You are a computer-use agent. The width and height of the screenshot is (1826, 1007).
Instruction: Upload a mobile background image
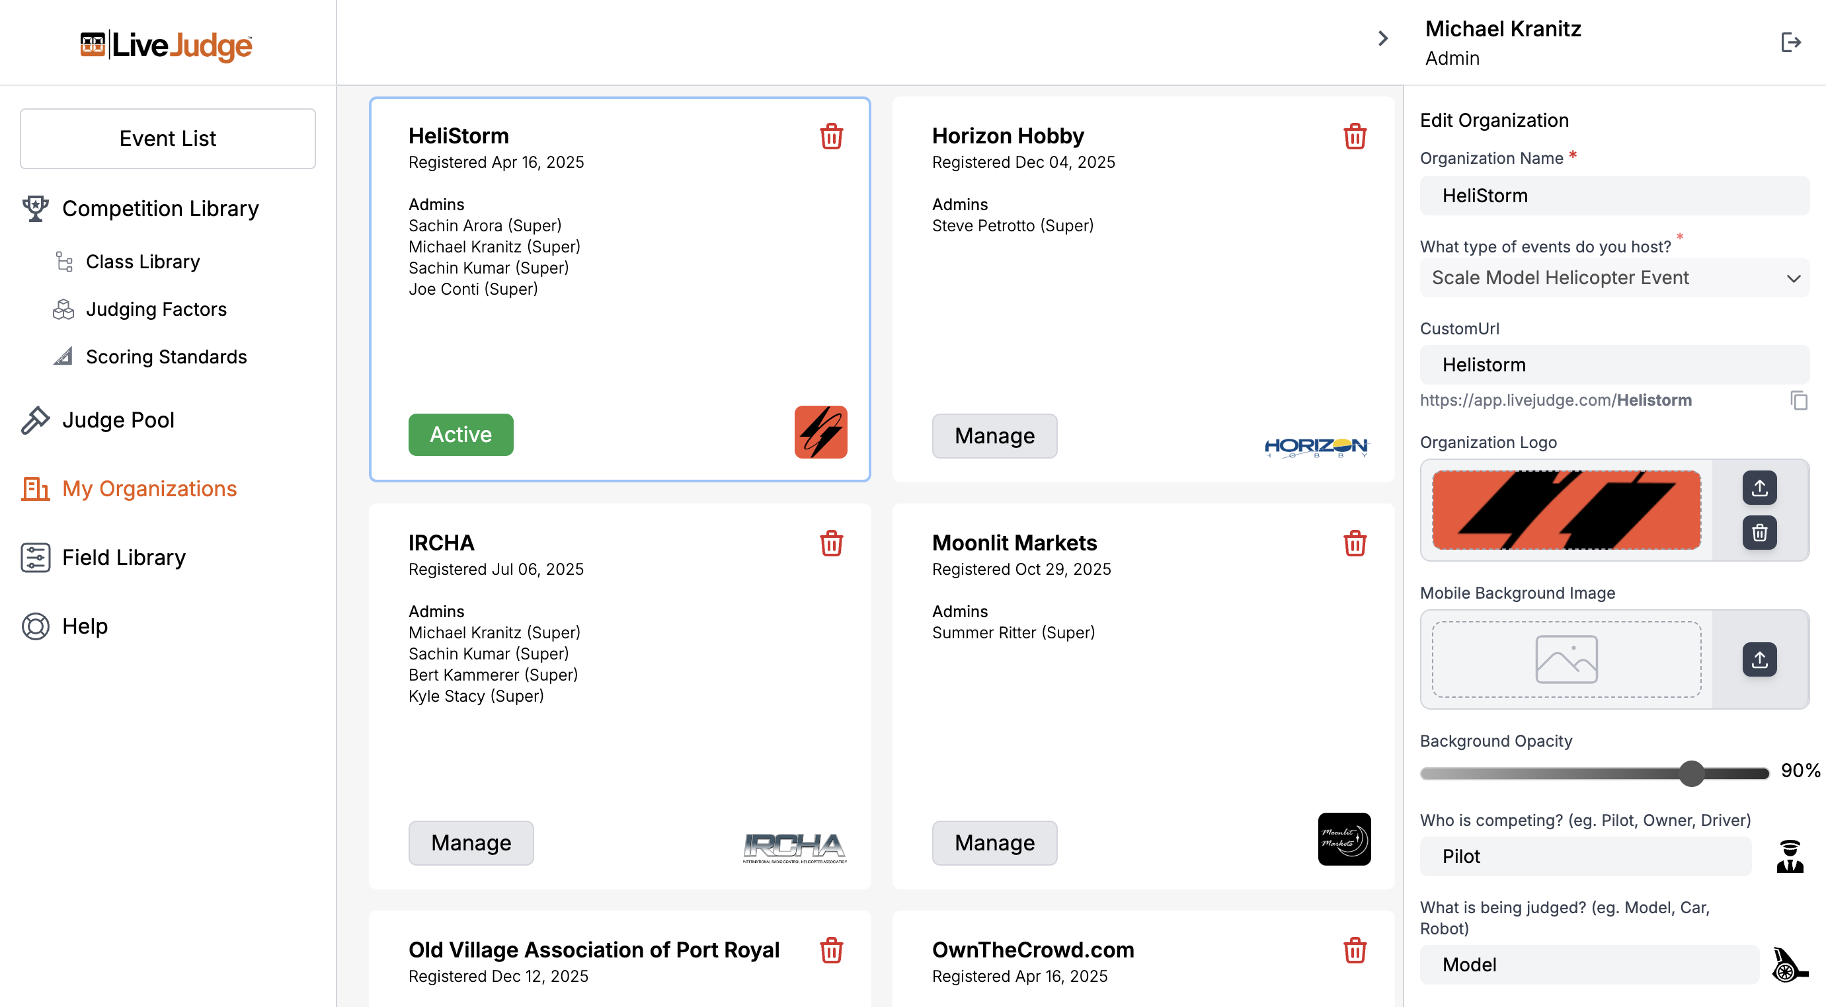pos(1759,659)
